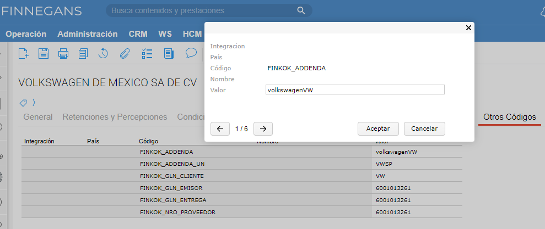Viewport: 545px width, 229px height.
Task: Click the report news icon
Action: coord(169,53)
